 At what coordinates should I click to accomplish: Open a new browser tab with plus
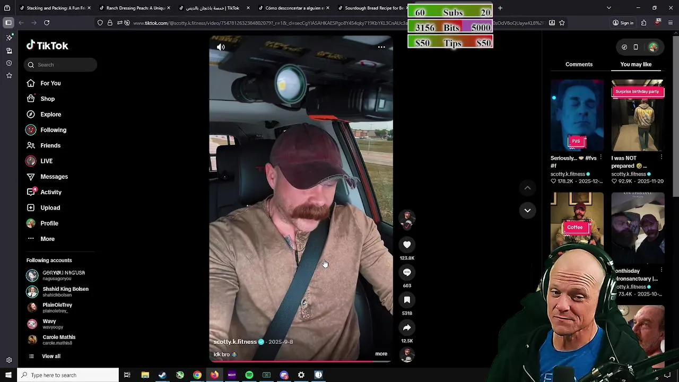(x=500, y=8)
